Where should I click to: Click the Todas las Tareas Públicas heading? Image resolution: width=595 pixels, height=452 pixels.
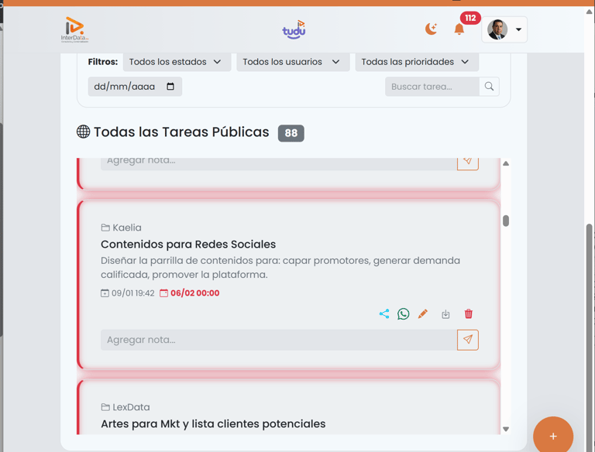(181, 132)
